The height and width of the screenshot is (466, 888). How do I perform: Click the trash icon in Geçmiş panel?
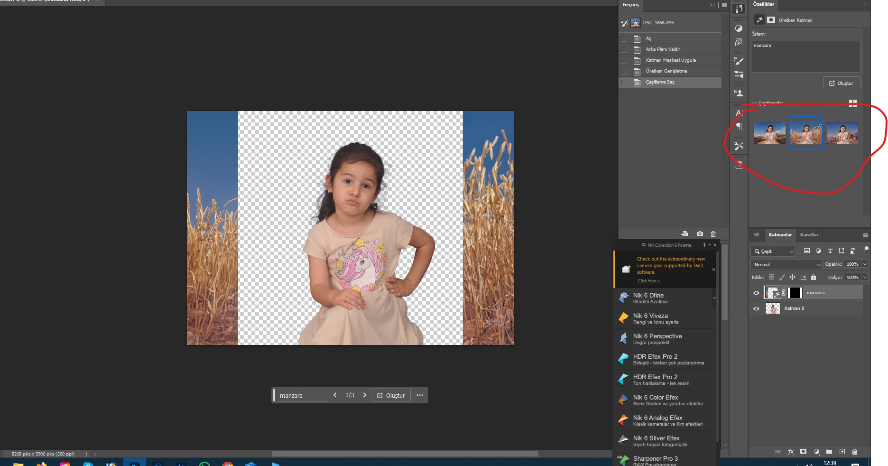pyautogui.click(x=713, y=234)
